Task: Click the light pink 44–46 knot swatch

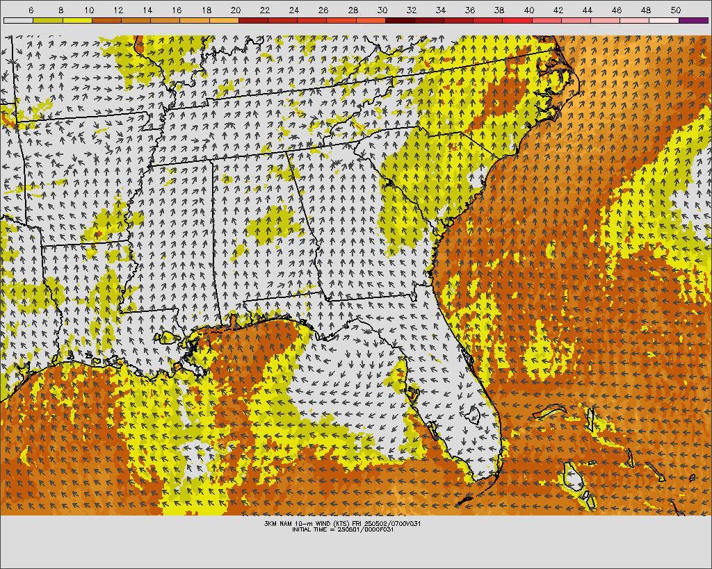Action: click(606, 20)
